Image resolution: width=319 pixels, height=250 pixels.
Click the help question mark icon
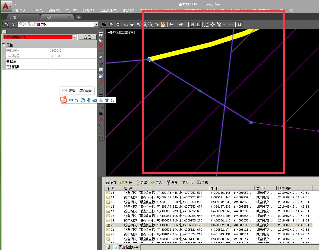(239, 24)
